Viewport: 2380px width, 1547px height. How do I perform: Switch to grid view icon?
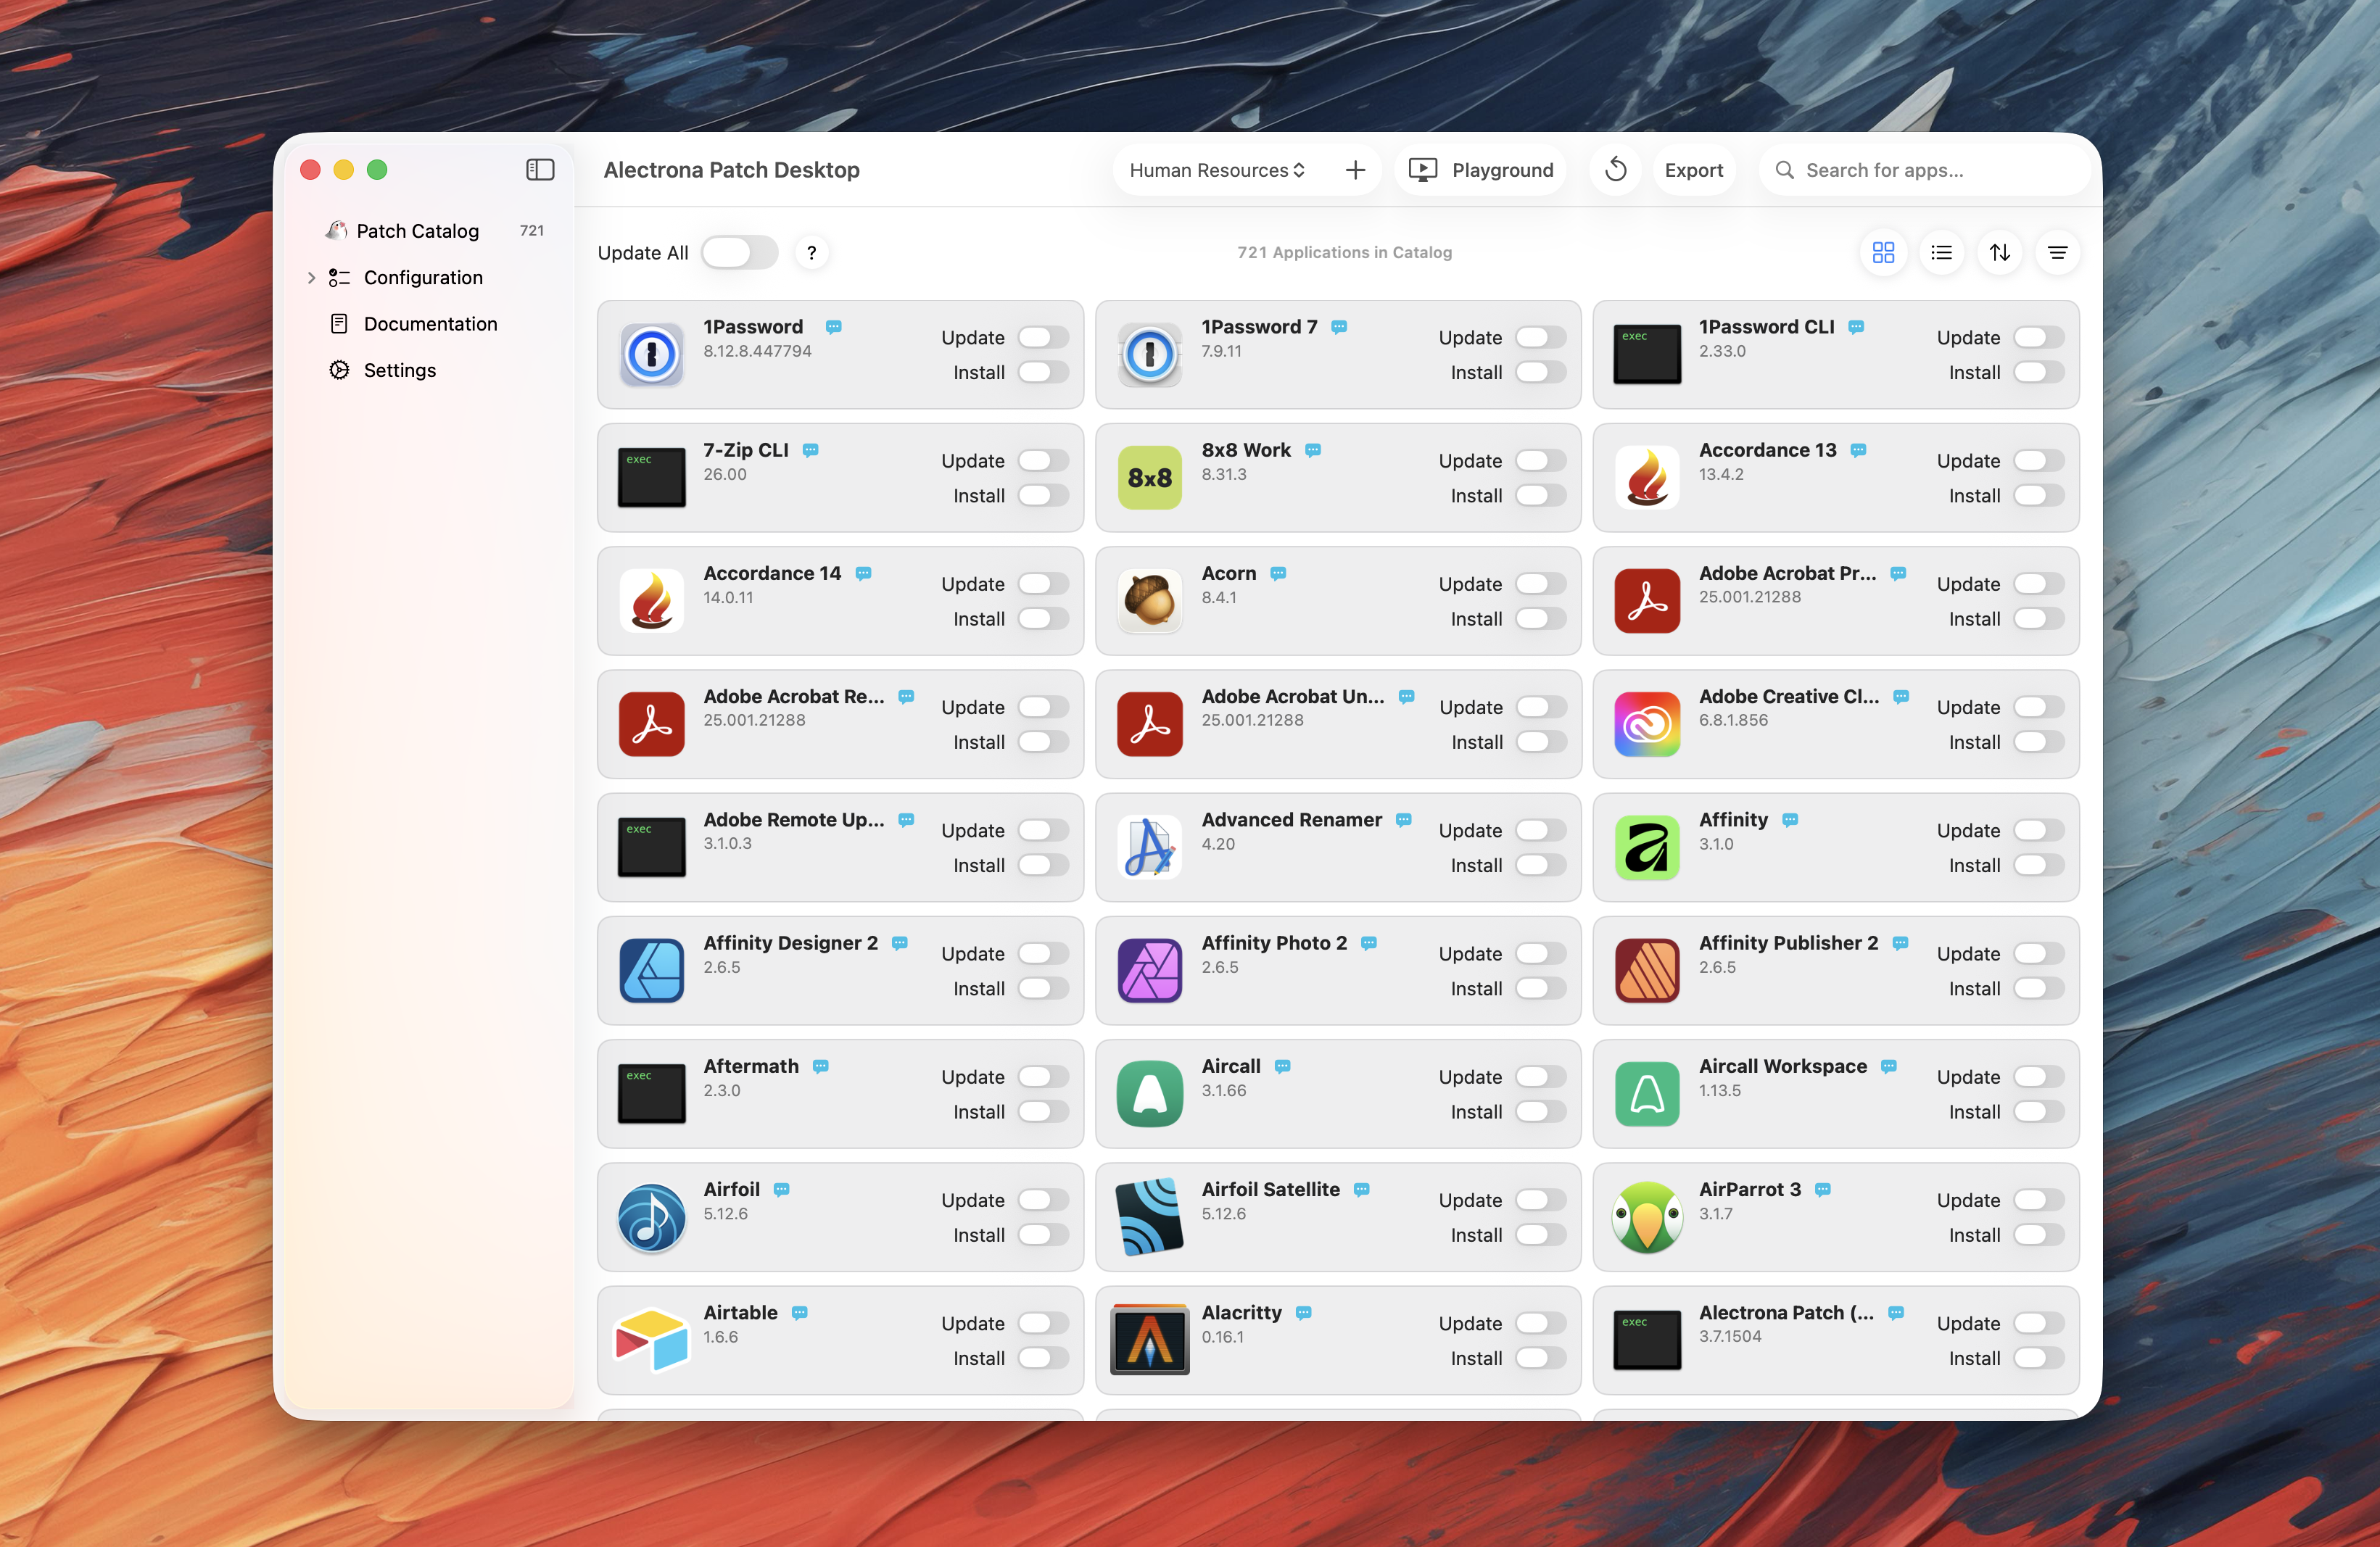[x=1883, y=253]
